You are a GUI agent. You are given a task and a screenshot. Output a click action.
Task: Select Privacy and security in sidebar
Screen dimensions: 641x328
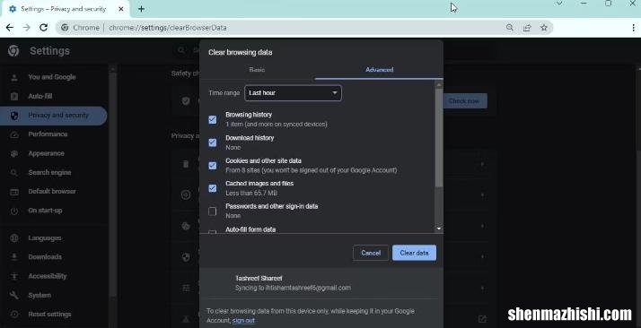click(54, 116)
